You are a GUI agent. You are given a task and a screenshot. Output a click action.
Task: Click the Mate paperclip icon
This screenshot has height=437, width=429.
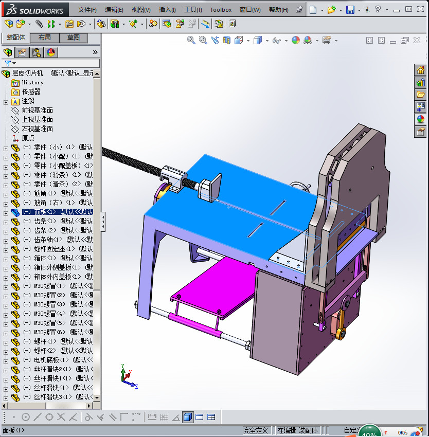[39, 24]
